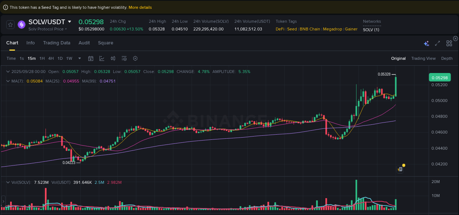The image size is (459, 215).
Task: Expand the chart with the fullscreen arrows icon
Action: (437, 43)
